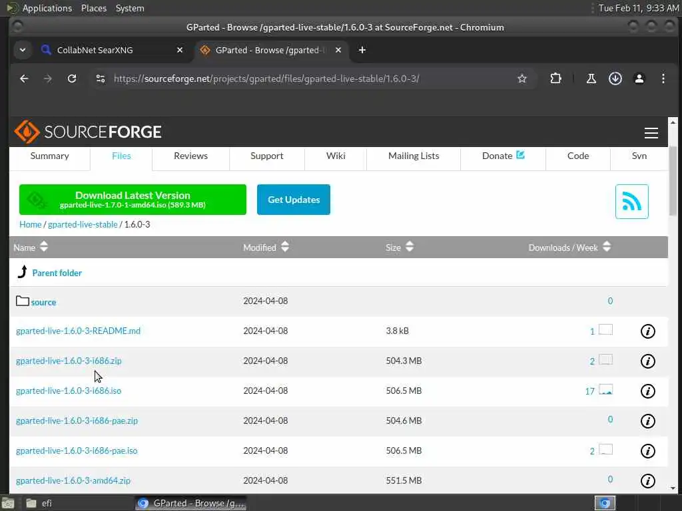682x511 pixels.
Task: Open the Mailing Lists tab
Action: point(414,156)
